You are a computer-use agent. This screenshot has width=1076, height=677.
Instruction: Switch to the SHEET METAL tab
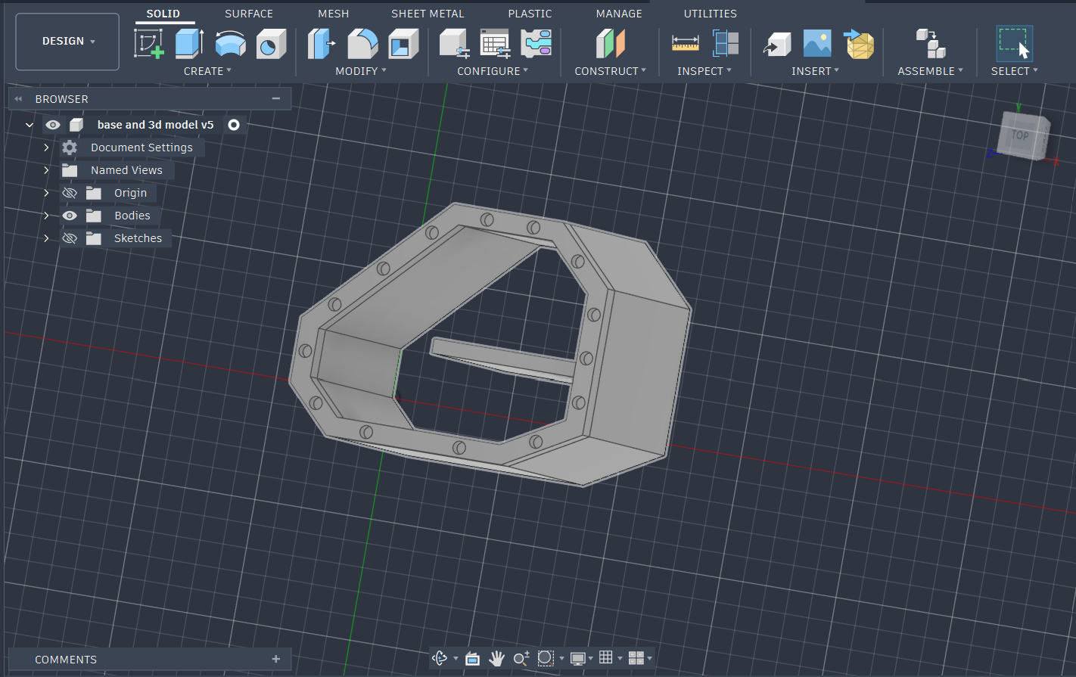[428, 14]
